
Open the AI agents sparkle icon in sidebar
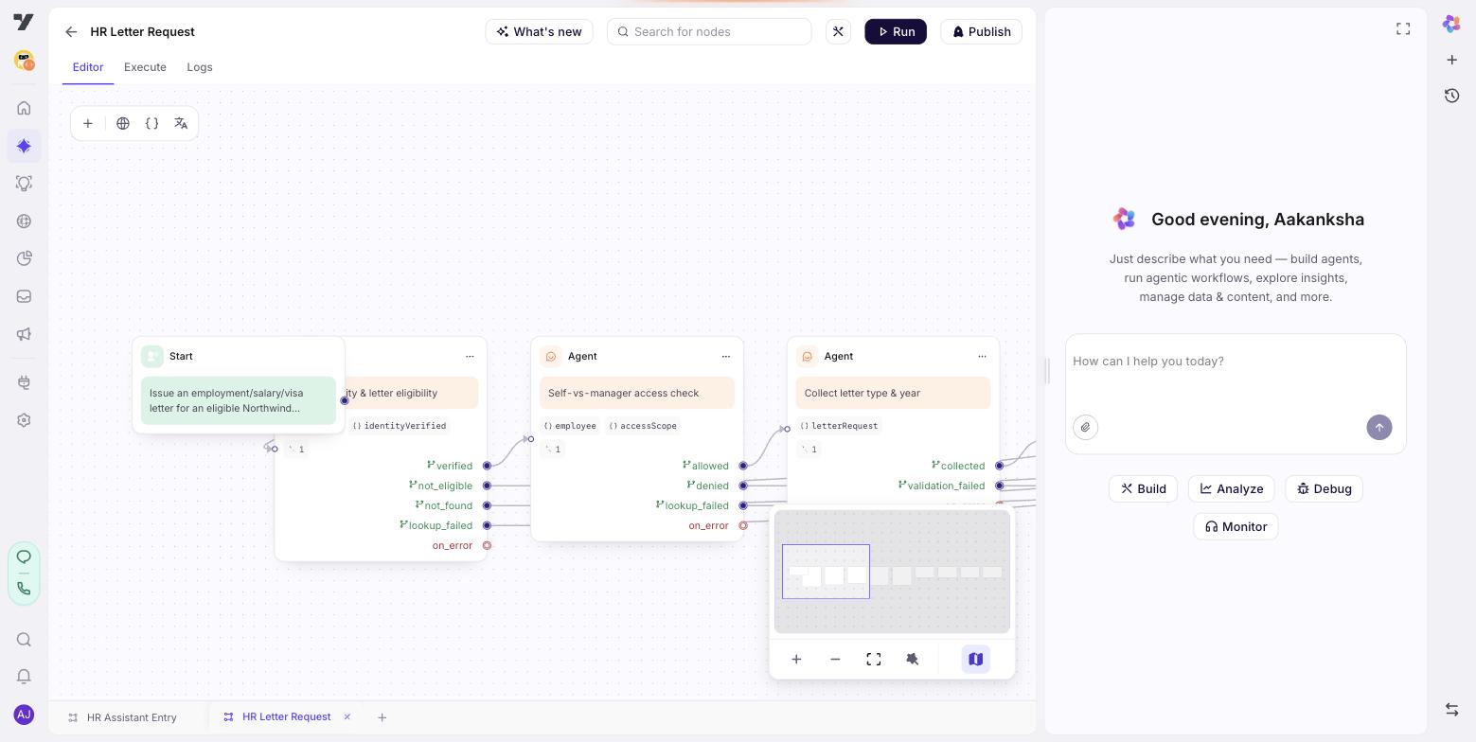(x=24, y=146)
